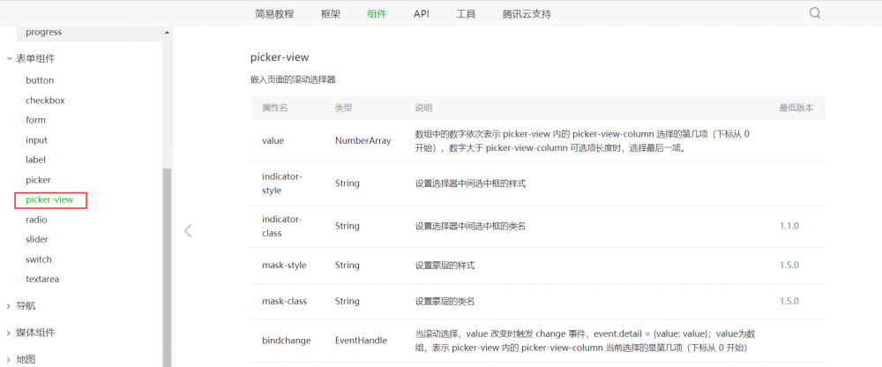Image resolution: width=882 pixels, height=367 pixels.
Task: Go to the checkbox sidebar item
Action: click(x=45, y=101)
